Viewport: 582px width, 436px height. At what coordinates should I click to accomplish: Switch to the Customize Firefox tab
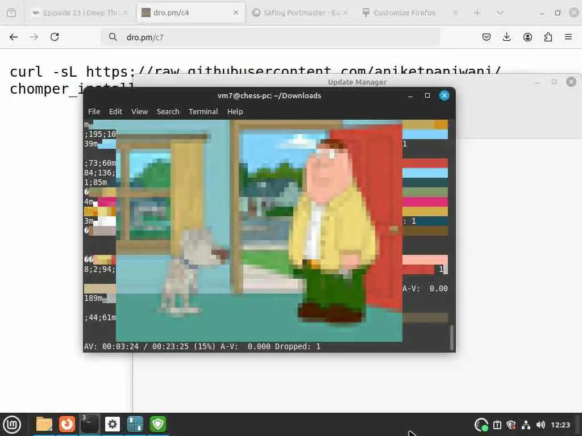410,13
